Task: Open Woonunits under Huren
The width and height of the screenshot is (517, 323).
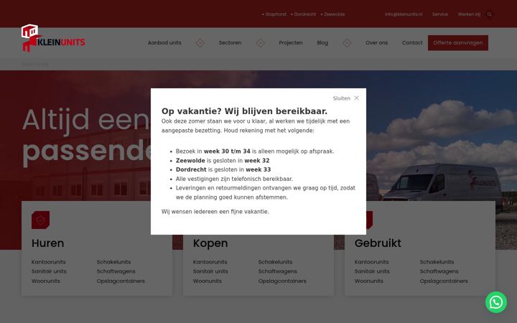Action: click(46, 281)
